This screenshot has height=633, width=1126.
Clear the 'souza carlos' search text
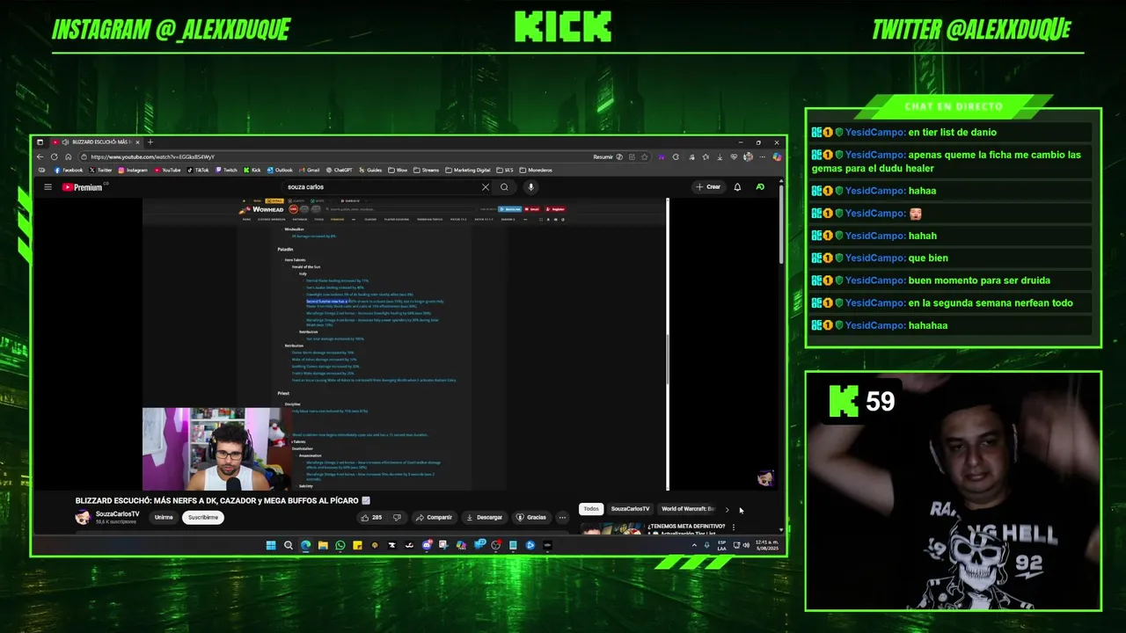pyautogui.click(x=485, y=186)
